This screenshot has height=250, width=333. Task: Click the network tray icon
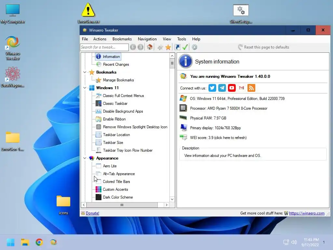tap(286, 242)
